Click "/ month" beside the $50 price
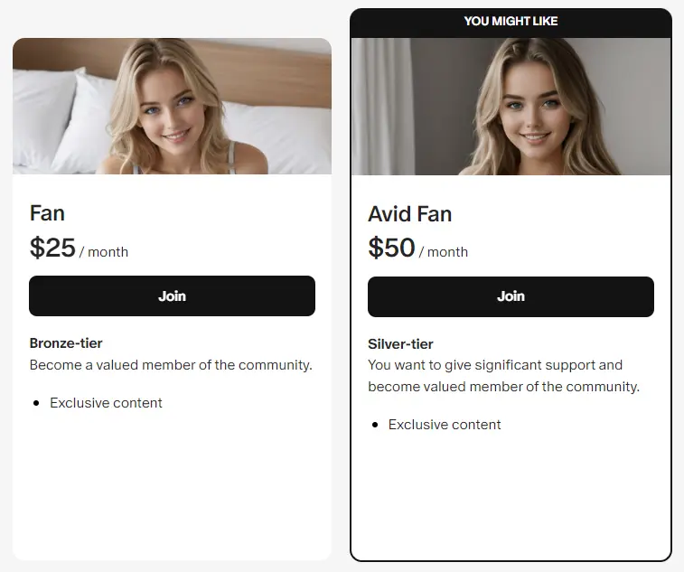The width and height of the screenshot is (684, 572). tap(444, 252)
